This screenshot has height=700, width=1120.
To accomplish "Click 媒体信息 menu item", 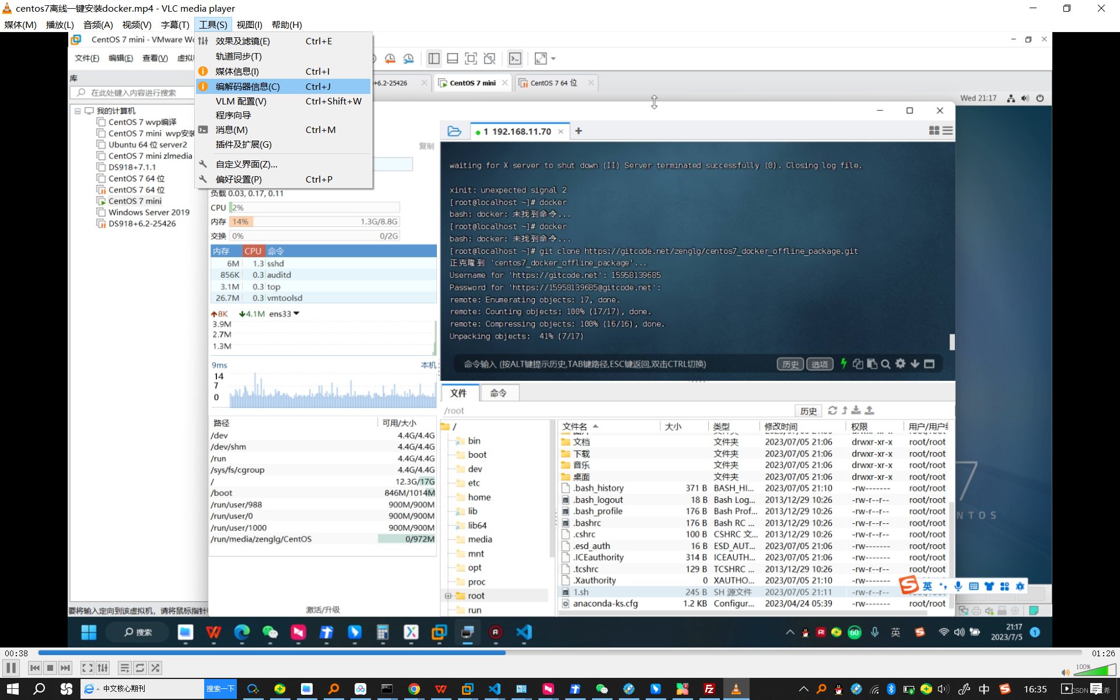I will click(x=237, y=71).
